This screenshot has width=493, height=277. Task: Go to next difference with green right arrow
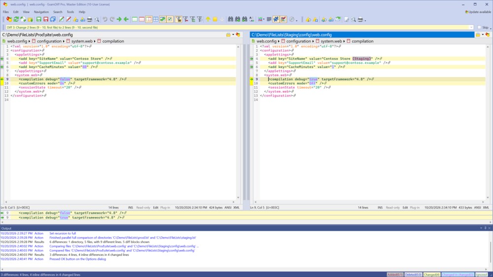pyautogui.click(x=119, y=20)
